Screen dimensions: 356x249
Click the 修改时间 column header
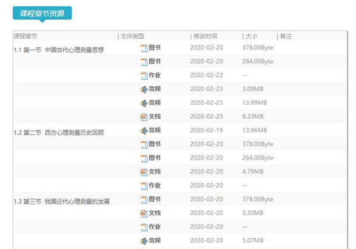[205, 36]
